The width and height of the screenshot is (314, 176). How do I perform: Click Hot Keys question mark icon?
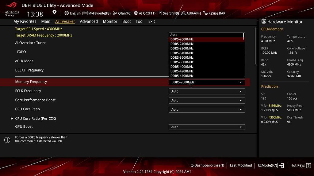click(x=308, y=165)
